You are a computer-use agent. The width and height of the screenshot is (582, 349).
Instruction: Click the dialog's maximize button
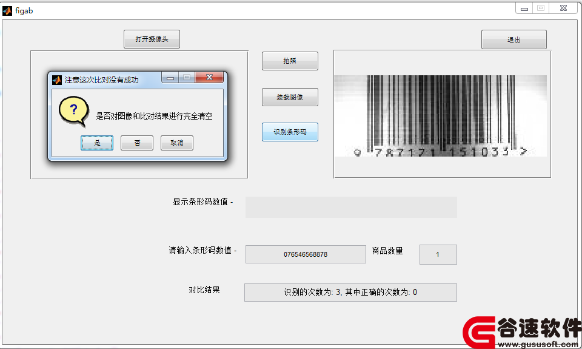click(x=187, y=77)
